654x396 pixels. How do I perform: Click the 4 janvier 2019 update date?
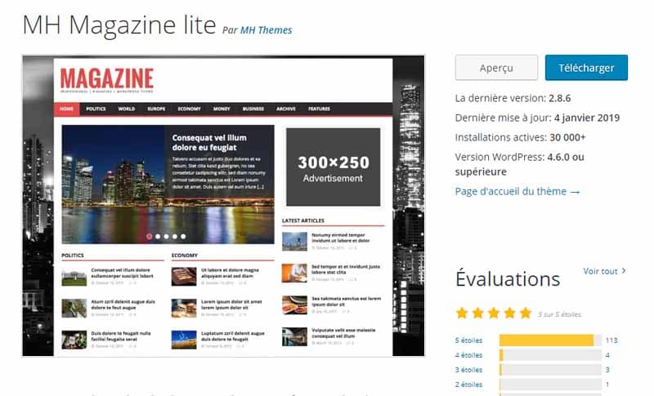click(x=587, y=118)
